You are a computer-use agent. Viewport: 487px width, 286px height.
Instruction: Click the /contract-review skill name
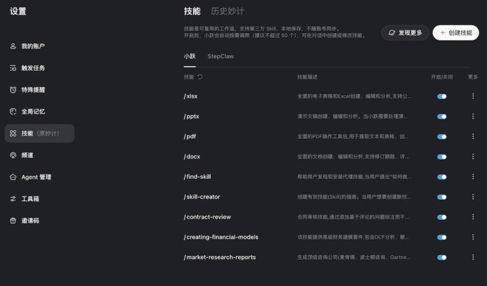[x=207, y=217]
